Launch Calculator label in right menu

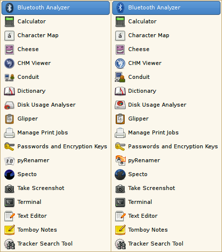143,21
